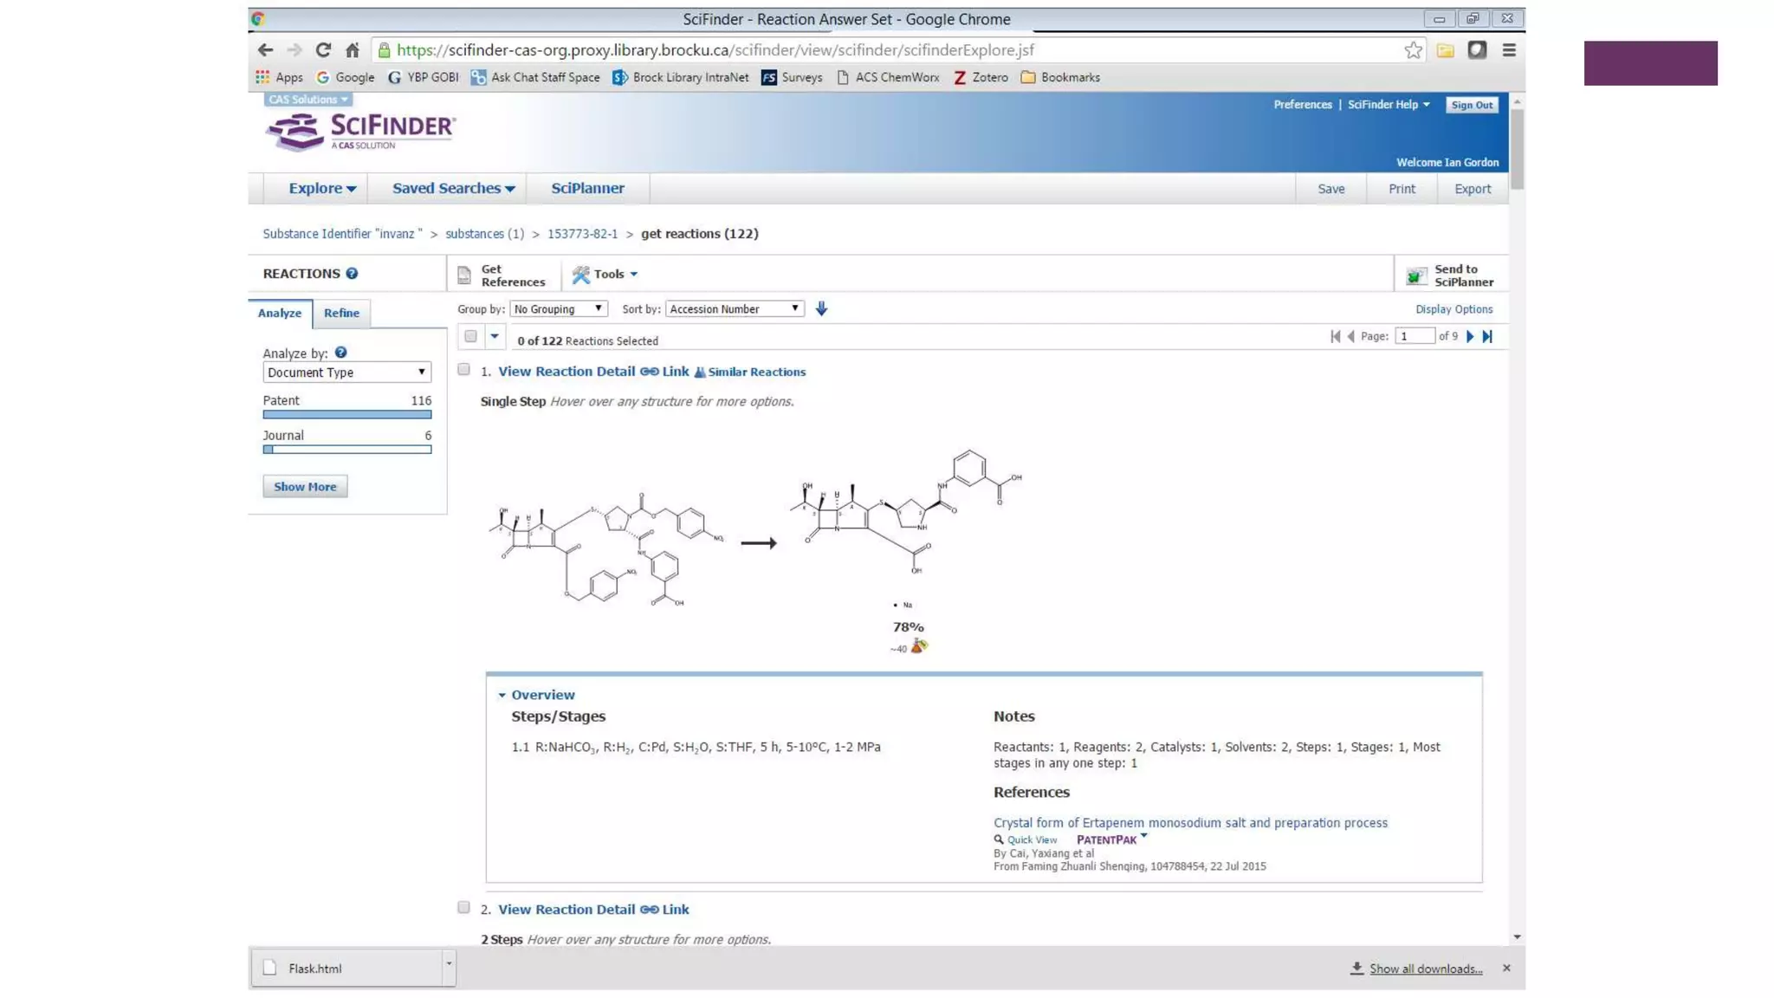This screenshot has height=998, width=1774.
Task: Click the Patent document type bar
Action: pyautogui.click(x=346, y=414)
